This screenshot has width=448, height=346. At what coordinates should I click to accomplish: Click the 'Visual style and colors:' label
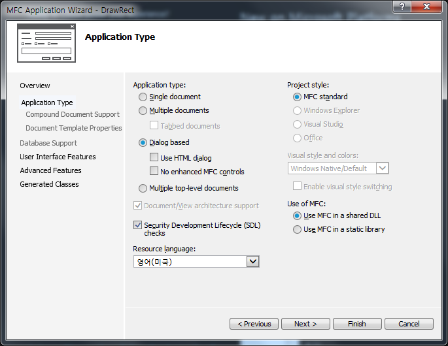pyautogui.click(x=323, y=155)
